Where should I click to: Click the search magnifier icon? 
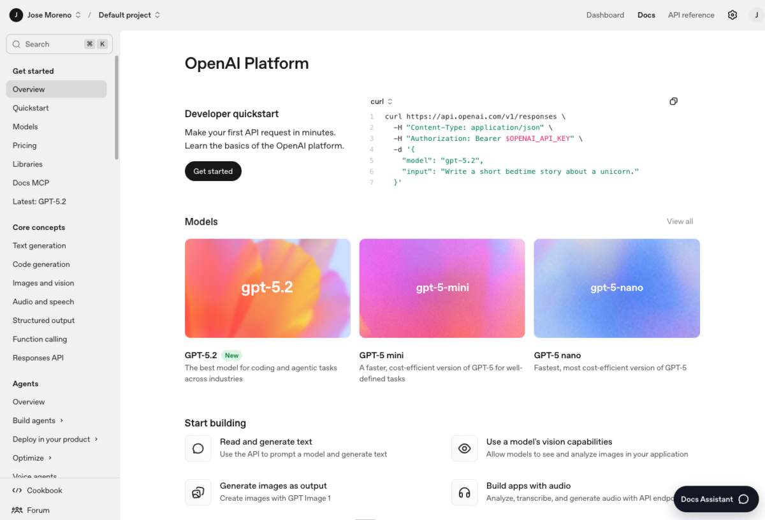[17, 43]
